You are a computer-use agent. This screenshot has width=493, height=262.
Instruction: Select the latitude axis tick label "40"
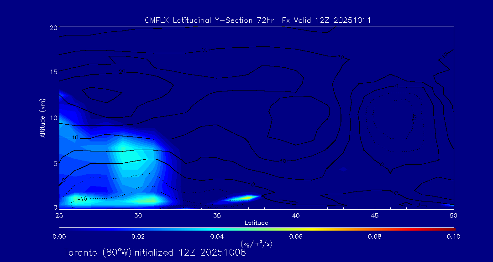pos(295,216)
